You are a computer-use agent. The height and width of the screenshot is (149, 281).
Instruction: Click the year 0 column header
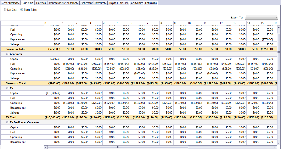52,23
